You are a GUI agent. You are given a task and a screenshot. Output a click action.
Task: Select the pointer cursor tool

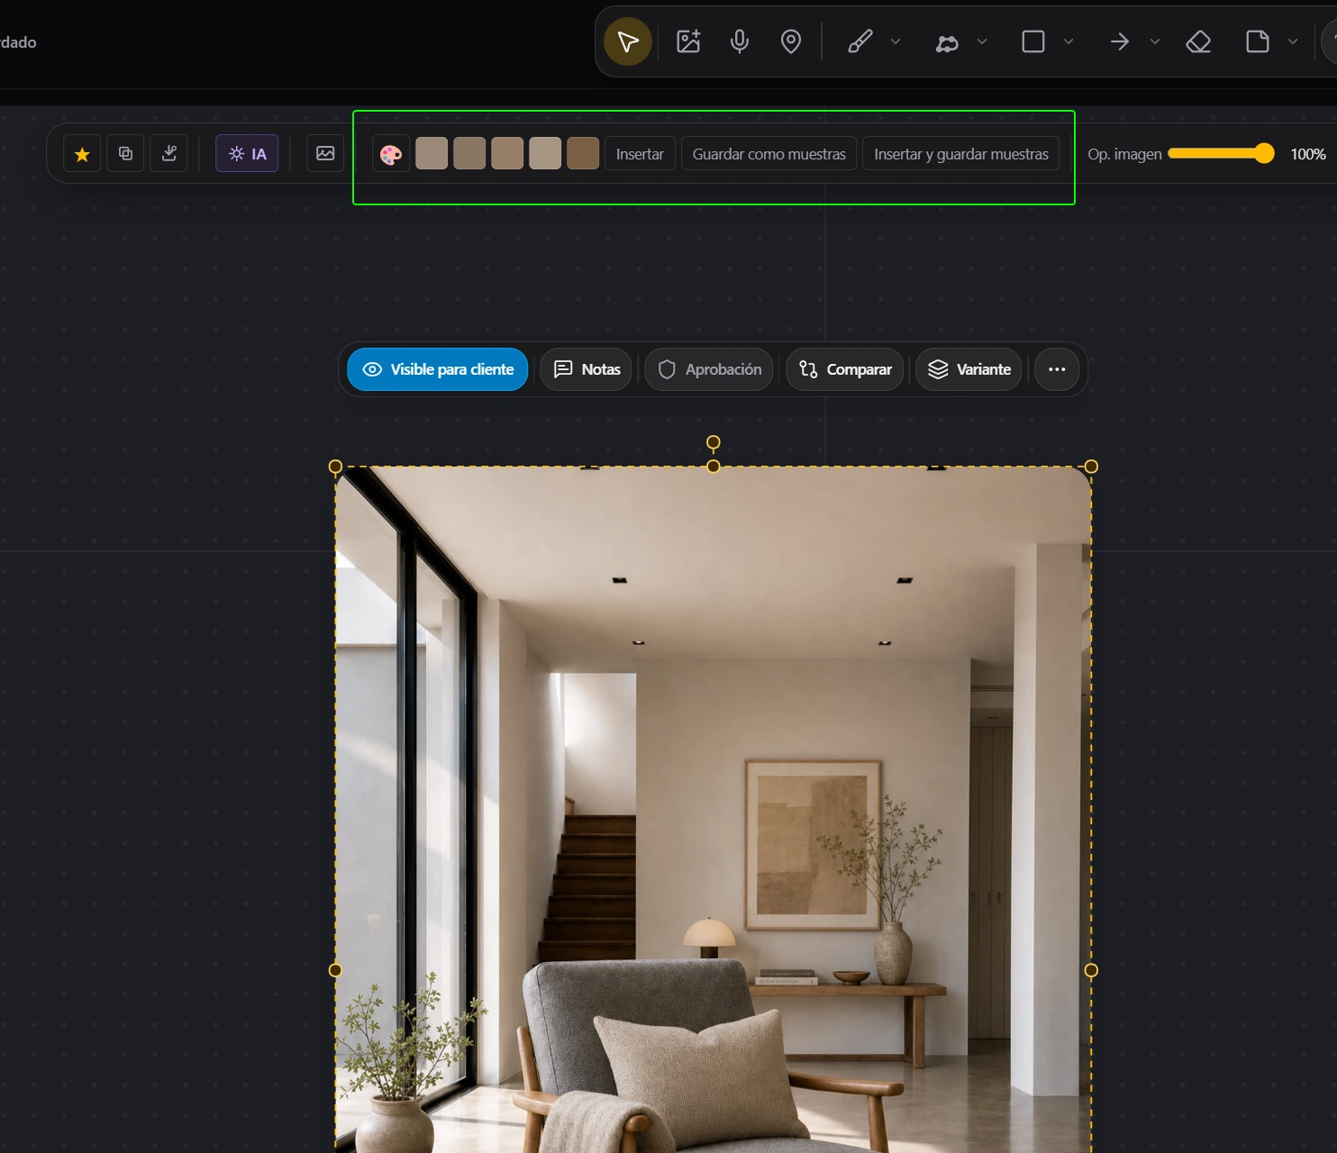pyautogui.click(x=628, y=41)
